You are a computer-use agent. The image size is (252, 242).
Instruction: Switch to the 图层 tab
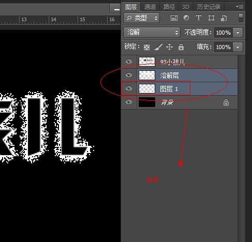click(x=131, y=7)
